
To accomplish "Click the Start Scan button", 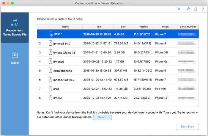I will 187,126.
